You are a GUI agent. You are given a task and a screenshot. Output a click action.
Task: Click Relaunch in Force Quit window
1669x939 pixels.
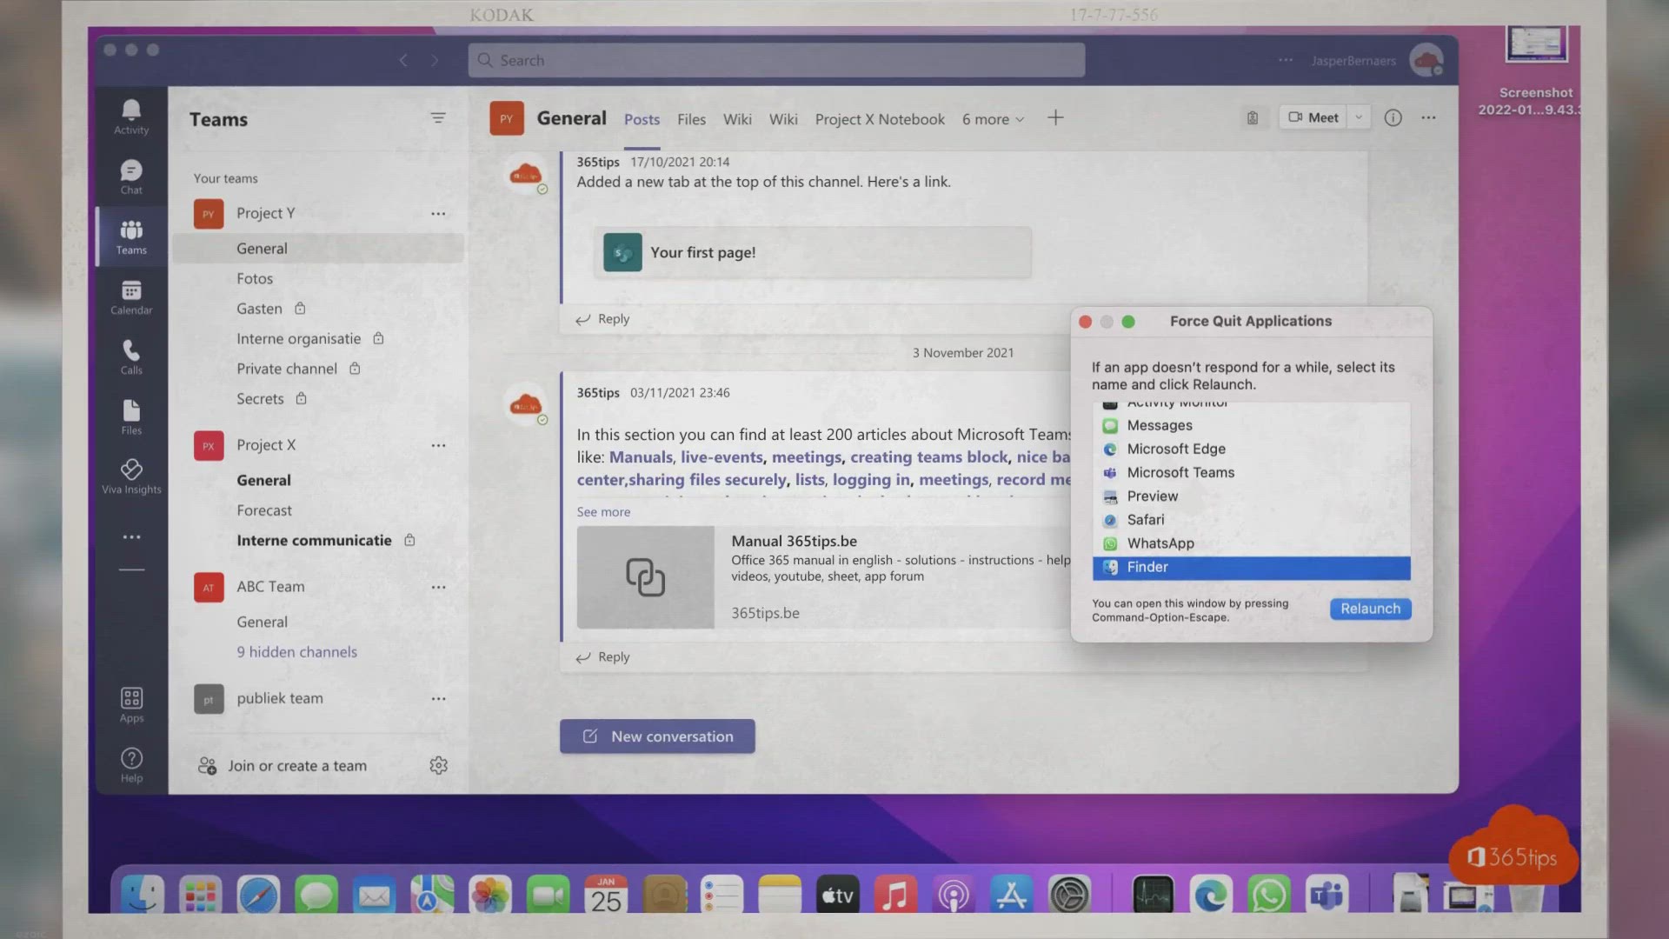pos(1370,609)
